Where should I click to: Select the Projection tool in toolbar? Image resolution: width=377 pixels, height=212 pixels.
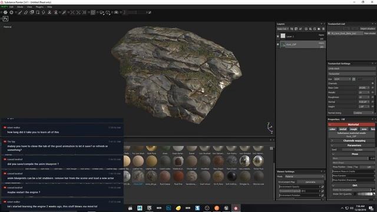point(32,12)
